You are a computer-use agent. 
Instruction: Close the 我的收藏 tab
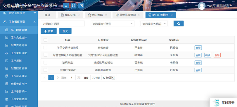pyautogui.click(x=106, y=15)
